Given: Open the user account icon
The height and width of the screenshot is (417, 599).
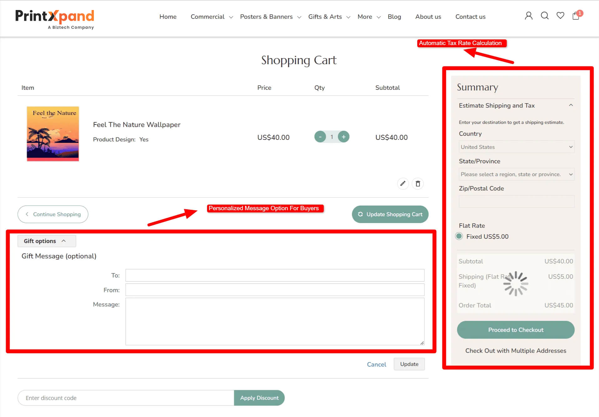Looking at the screenshot, I should pyautogui.click(x=528, y=16).
